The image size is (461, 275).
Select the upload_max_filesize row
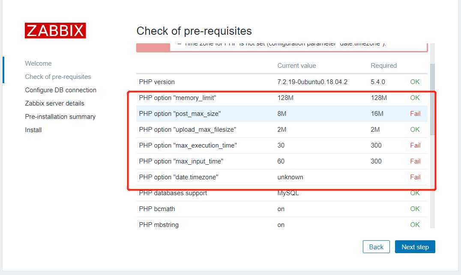[x=281, y=130]
